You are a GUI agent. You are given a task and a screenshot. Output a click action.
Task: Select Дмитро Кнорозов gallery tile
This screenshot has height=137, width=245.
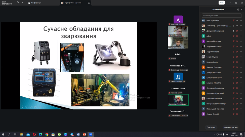pyautogui.click(x=178, y=77)
